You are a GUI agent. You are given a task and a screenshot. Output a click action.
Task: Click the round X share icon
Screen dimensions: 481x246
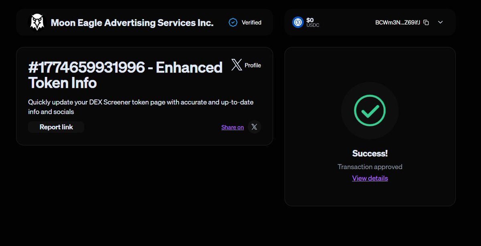tap(254, 127)
